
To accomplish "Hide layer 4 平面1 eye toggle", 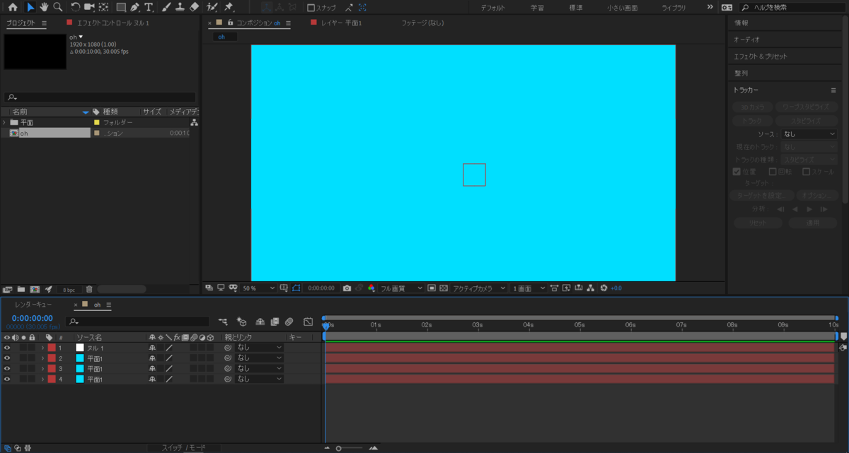I will (7, 380).
